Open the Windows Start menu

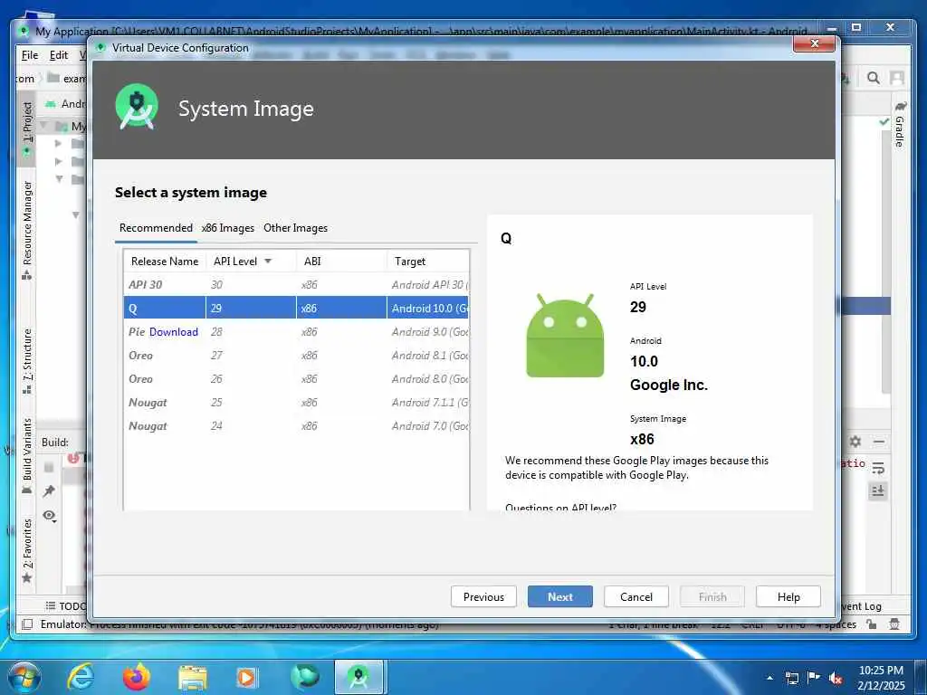pos(24,677)
